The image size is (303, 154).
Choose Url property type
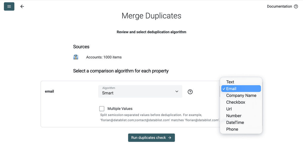point(241,109)
